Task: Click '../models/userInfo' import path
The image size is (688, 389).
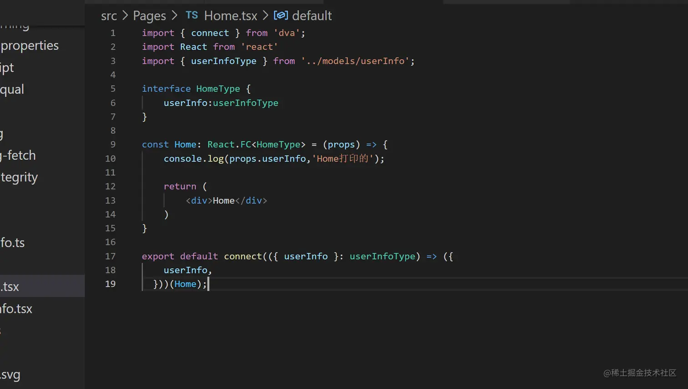Action: pos(355,61)
